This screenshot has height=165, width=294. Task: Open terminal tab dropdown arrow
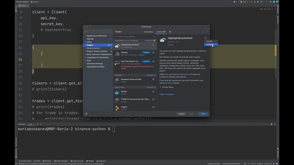pyautogui.click(x=41, y=124)
